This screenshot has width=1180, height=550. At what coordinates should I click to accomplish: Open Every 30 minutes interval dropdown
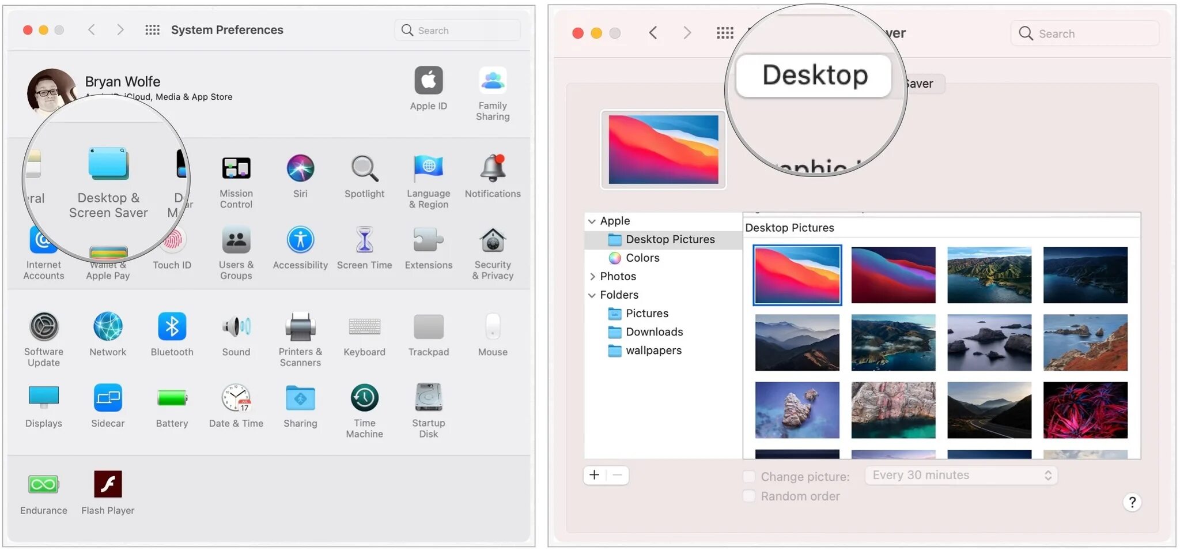pos(961,475)
